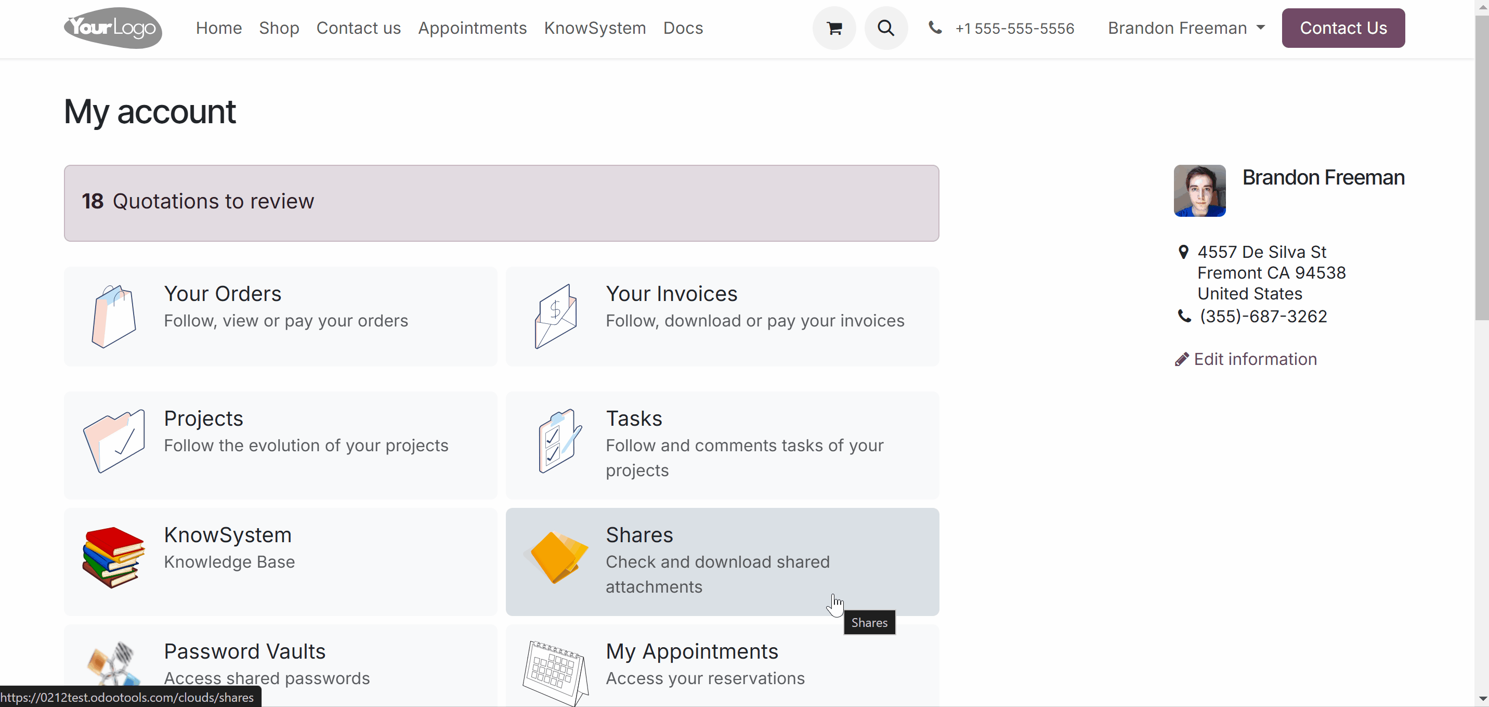Click 'Knowledge Base' description text

[229, 562]
